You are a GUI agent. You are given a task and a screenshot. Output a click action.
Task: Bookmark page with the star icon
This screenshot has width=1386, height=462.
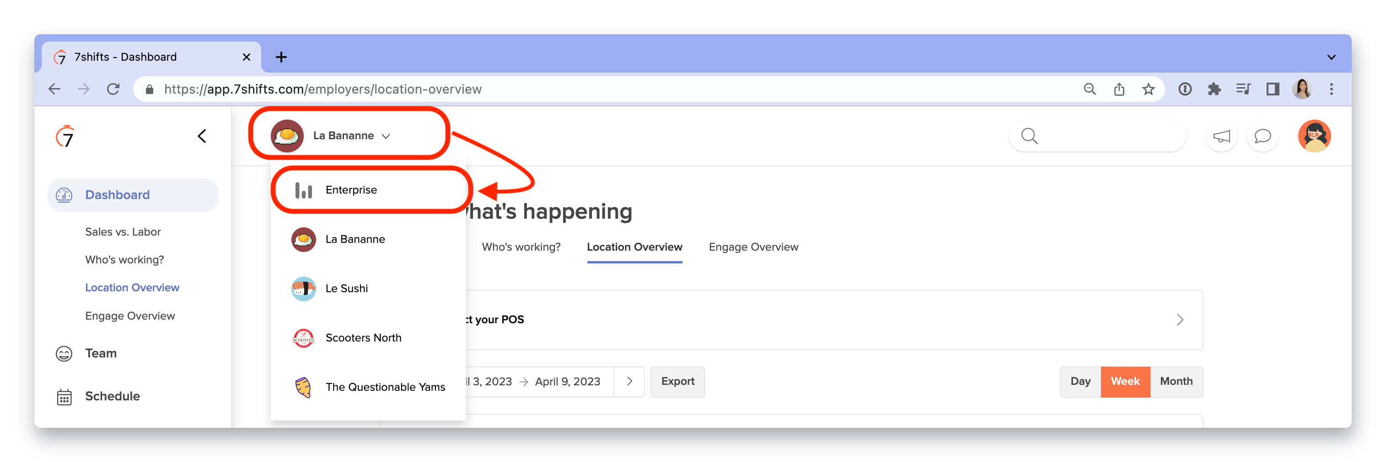(1148, 89)
